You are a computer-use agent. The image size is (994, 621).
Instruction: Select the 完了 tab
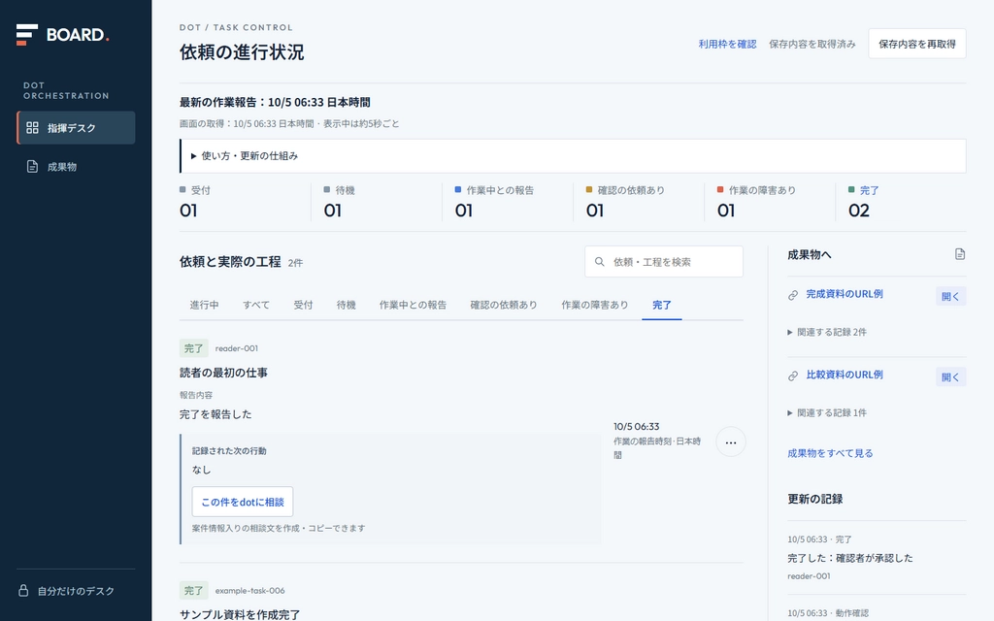(x=662, y=305)
